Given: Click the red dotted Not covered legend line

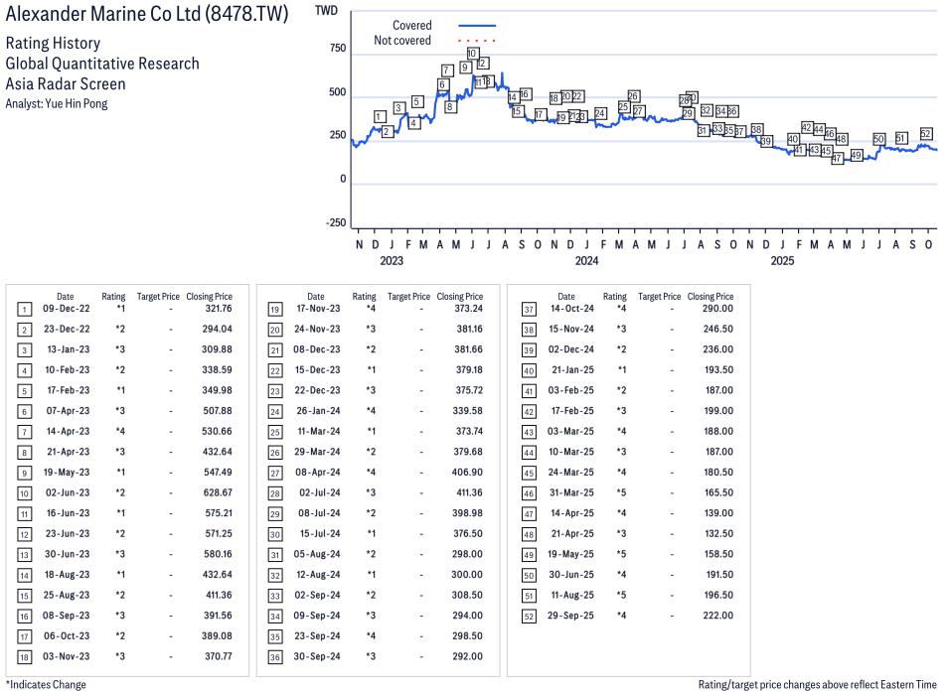Looking at the screenshot, I should pyautogui.click(x=476, y=41).
